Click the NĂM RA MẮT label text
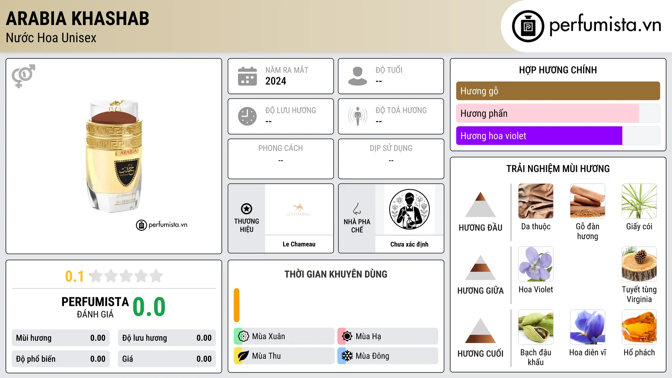 point(287,70)
